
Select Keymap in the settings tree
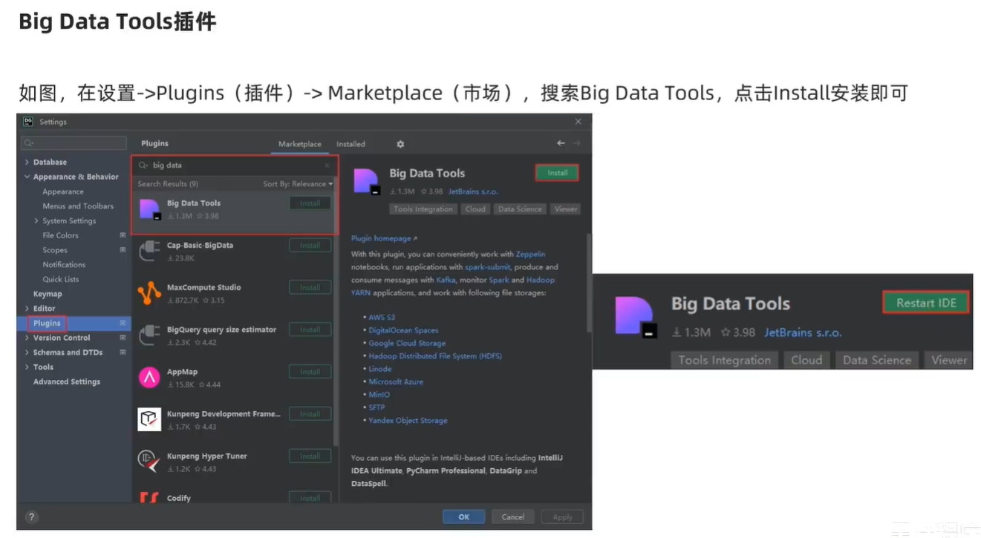[x=48, y=294]
